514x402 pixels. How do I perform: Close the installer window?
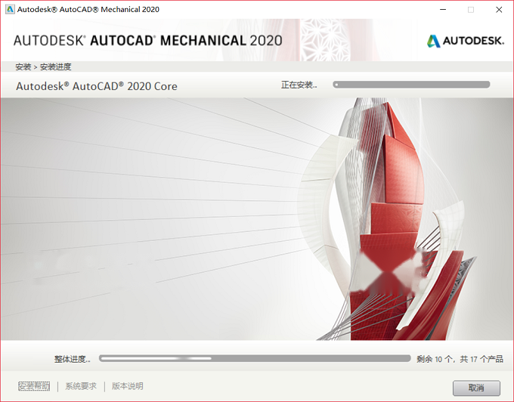click(499, 10)
